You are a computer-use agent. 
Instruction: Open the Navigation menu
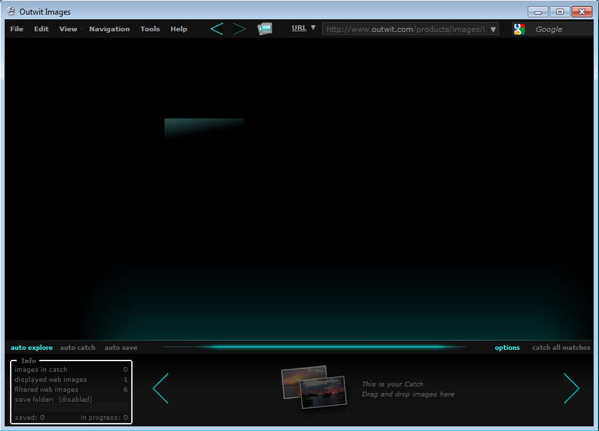(109, 29)
